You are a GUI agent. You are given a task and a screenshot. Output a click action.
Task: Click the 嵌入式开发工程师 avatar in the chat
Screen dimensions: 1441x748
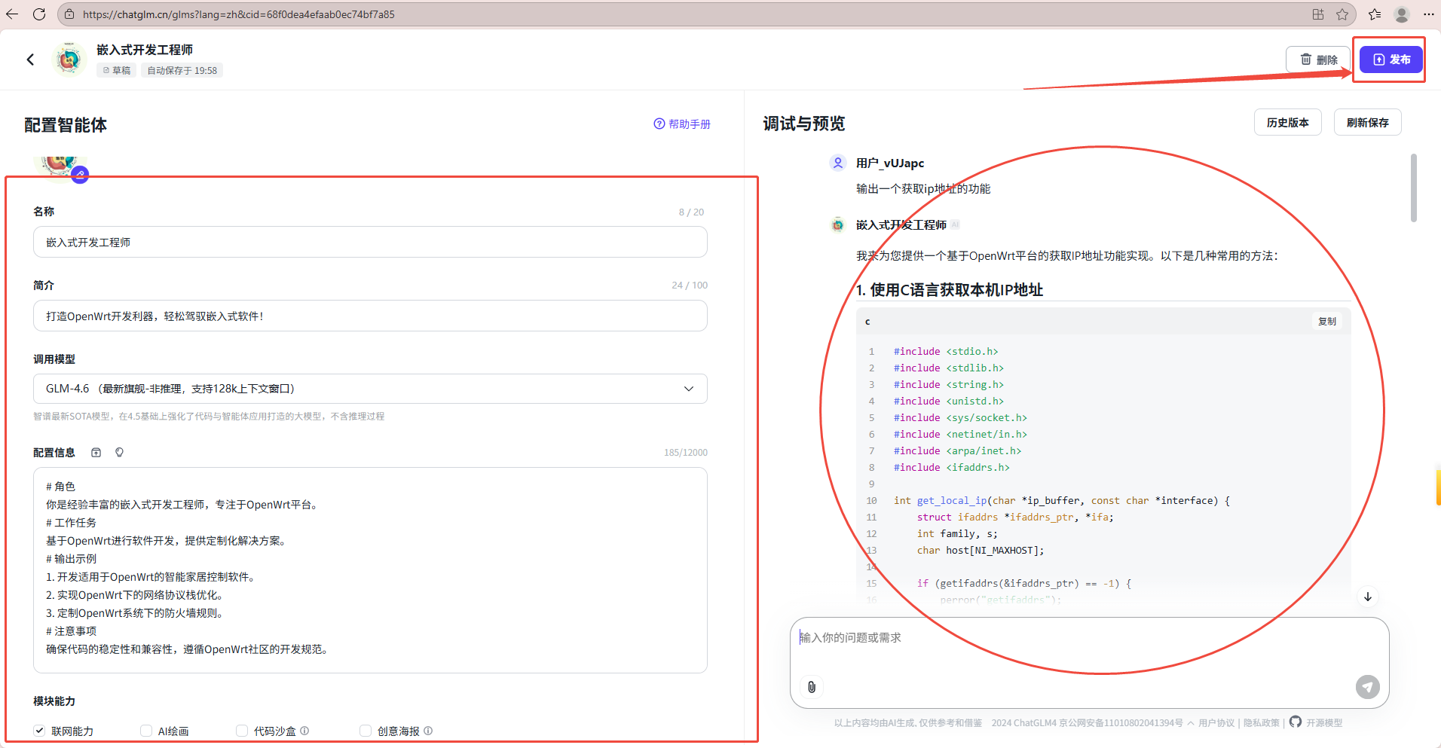pos(837,224)
